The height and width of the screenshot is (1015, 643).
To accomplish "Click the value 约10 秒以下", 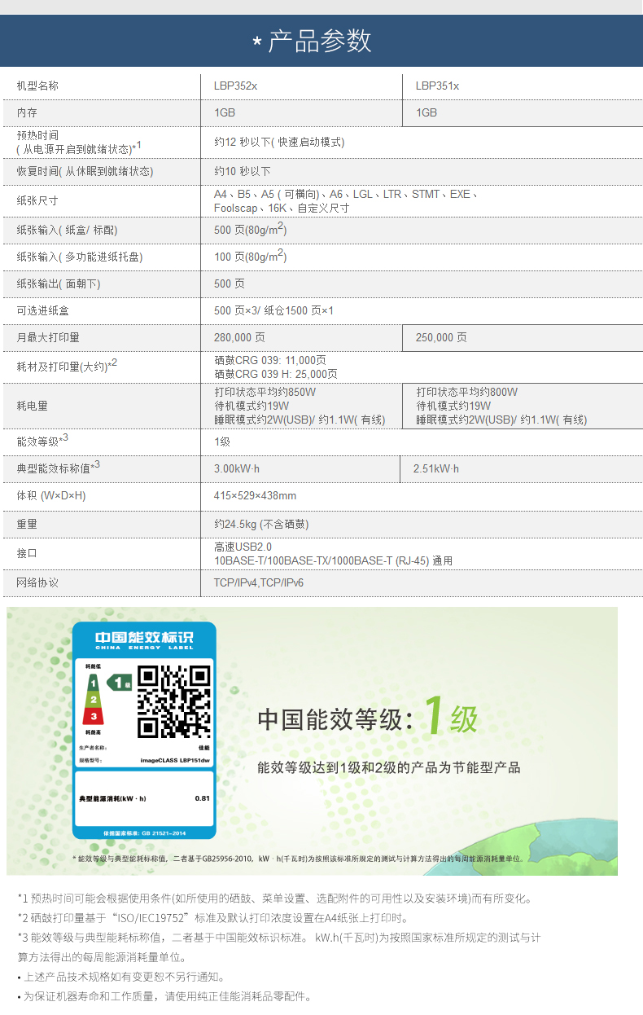I will click(243, 171).
